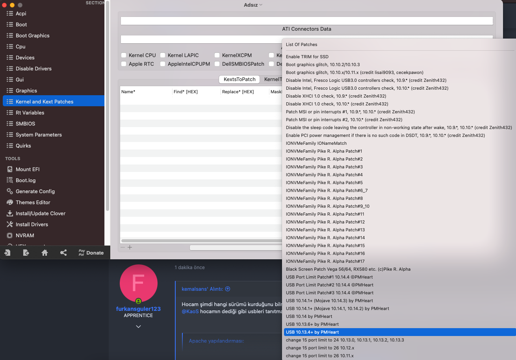The width and height of the screenshot is (516, 360).
Task: Open the Boot.log viewer
Action: tap(25, 180)
